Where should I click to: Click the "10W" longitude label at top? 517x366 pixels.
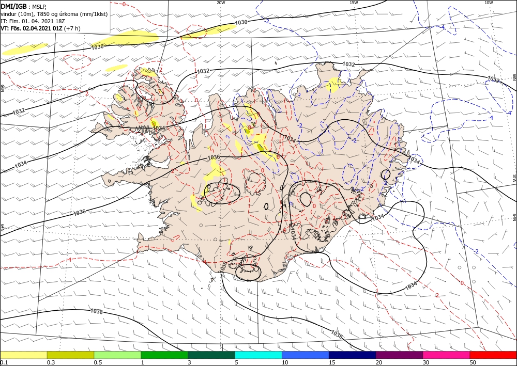[x=489, y=3]
